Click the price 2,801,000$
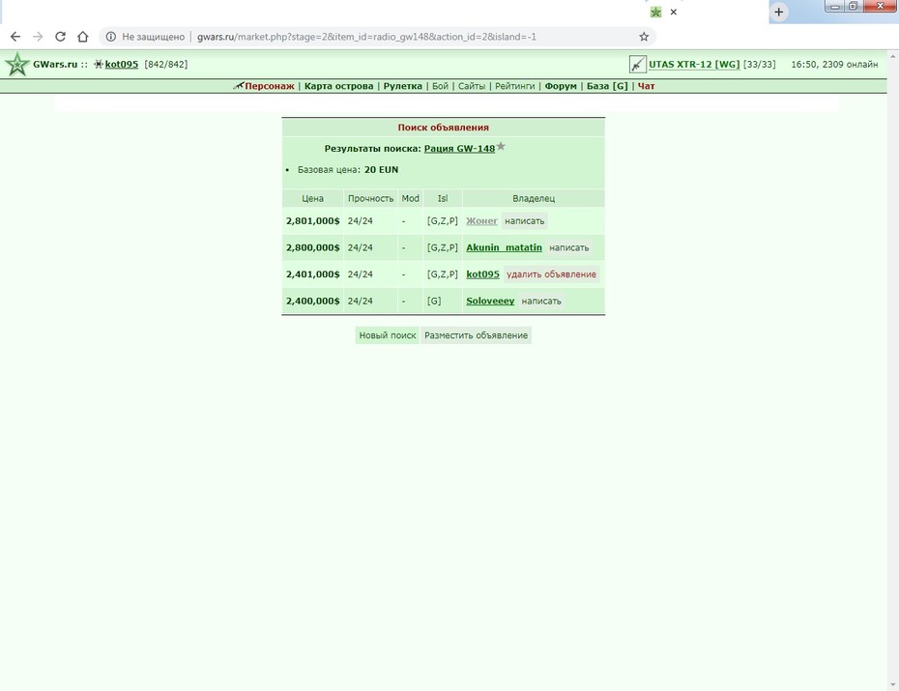The width and height of the screenshot is (899, 691). click(313, 220)
